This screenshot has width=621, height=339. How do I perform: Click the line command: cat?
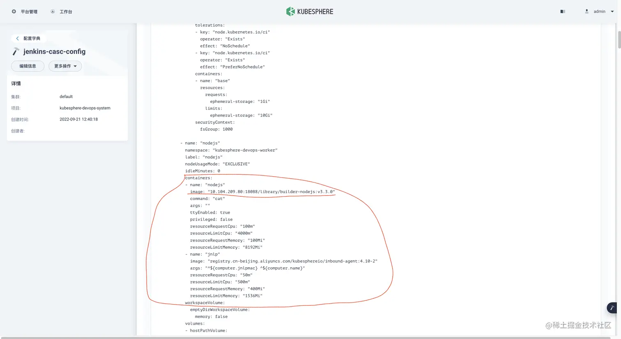[x=207, y=199]
